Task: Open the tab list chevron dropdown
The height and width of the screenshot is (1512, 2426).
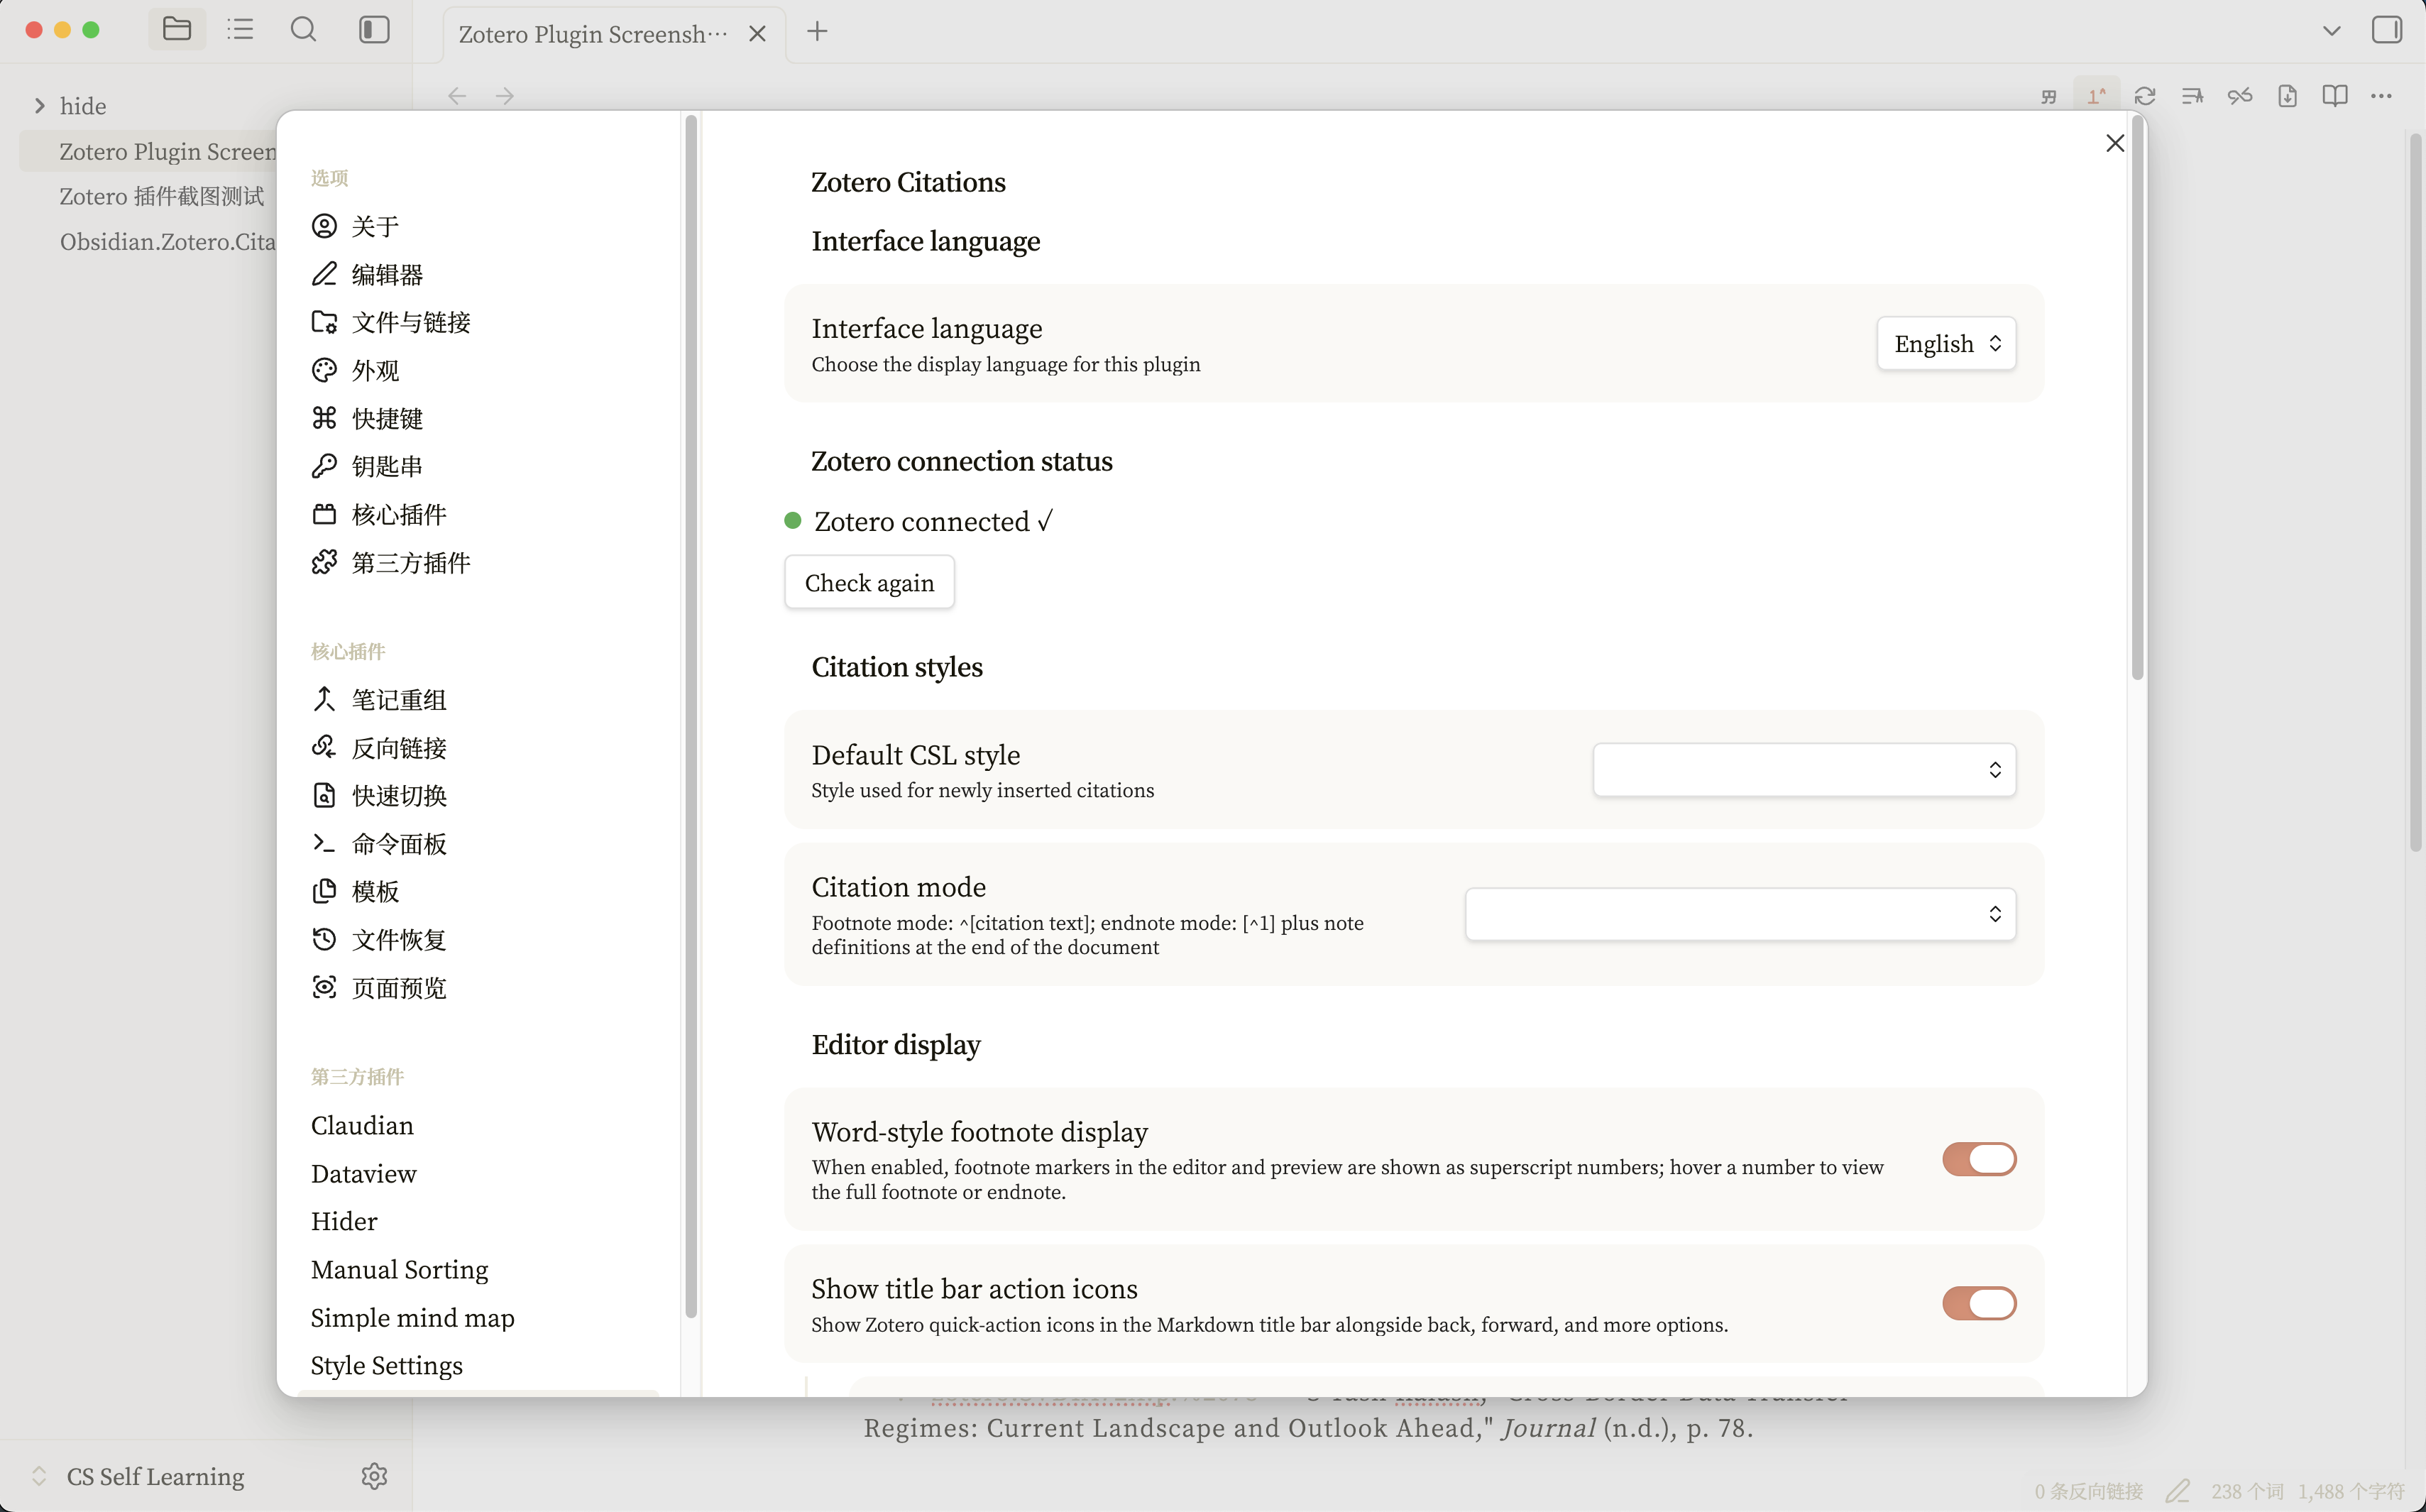Action: point(2332,31)
